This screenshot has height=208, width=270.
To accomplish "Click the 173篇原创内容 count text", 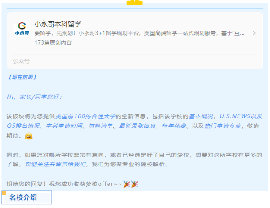I will click(x=53, y=42).
